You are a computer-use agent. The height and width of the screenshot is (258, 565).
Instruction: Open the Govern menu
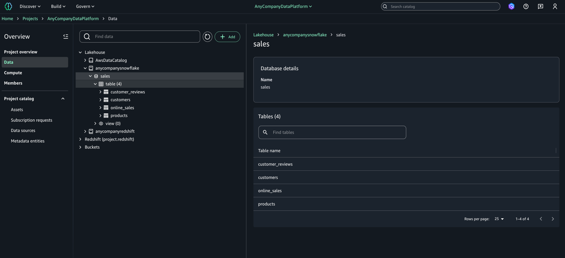(85, 6)
